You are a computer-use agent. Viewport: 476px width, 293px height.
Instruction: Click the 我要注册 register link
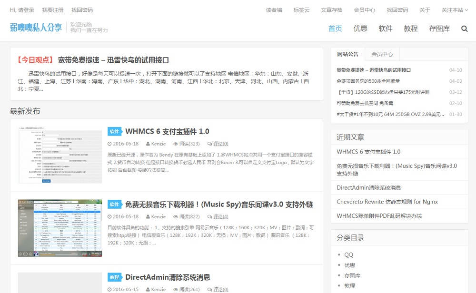tap(52, 10)
